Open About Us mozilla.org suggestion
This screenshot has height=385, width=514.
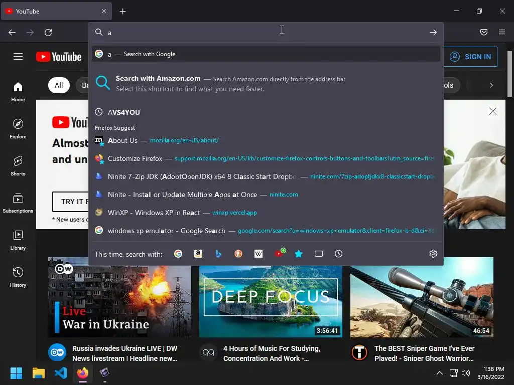[x=266, y=140]
